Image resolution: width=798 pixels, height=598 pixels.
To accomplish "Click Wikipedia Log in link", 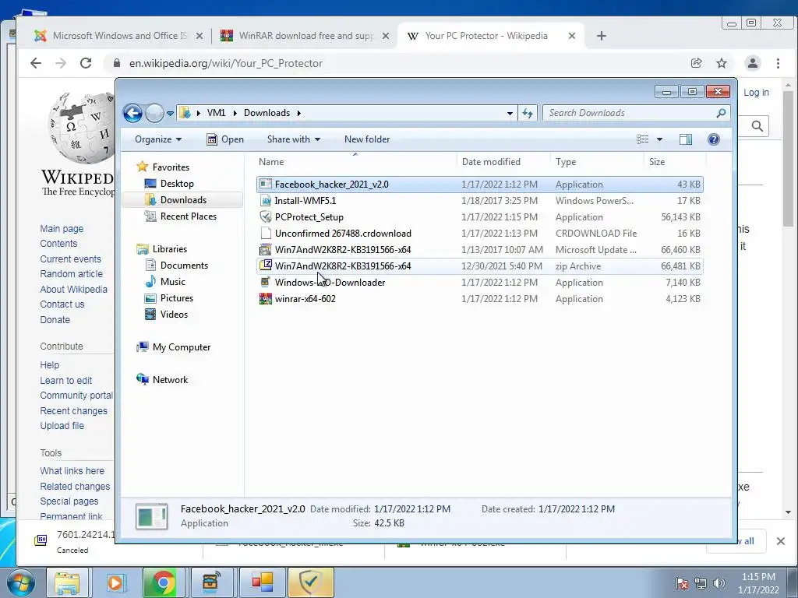I will (x=756, y=93).
